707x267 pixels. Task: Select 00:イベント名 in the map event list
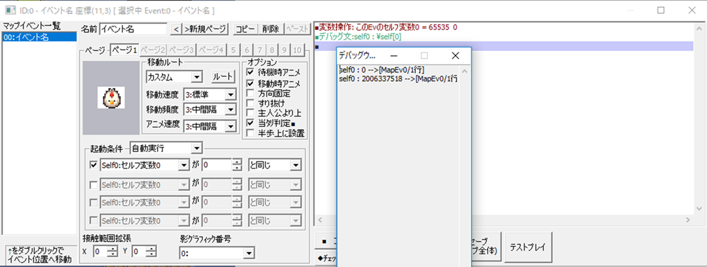(x=39, y=37)
